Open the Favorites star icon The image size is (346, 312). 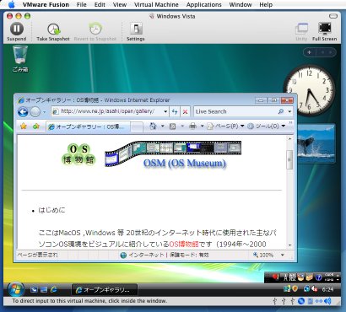click(24, 126)
